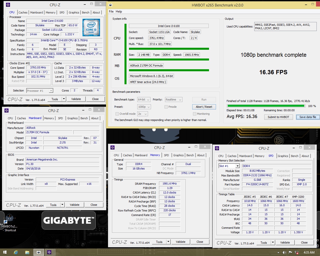Toggle the Monitoring checkbox

[x=194, y=114]
